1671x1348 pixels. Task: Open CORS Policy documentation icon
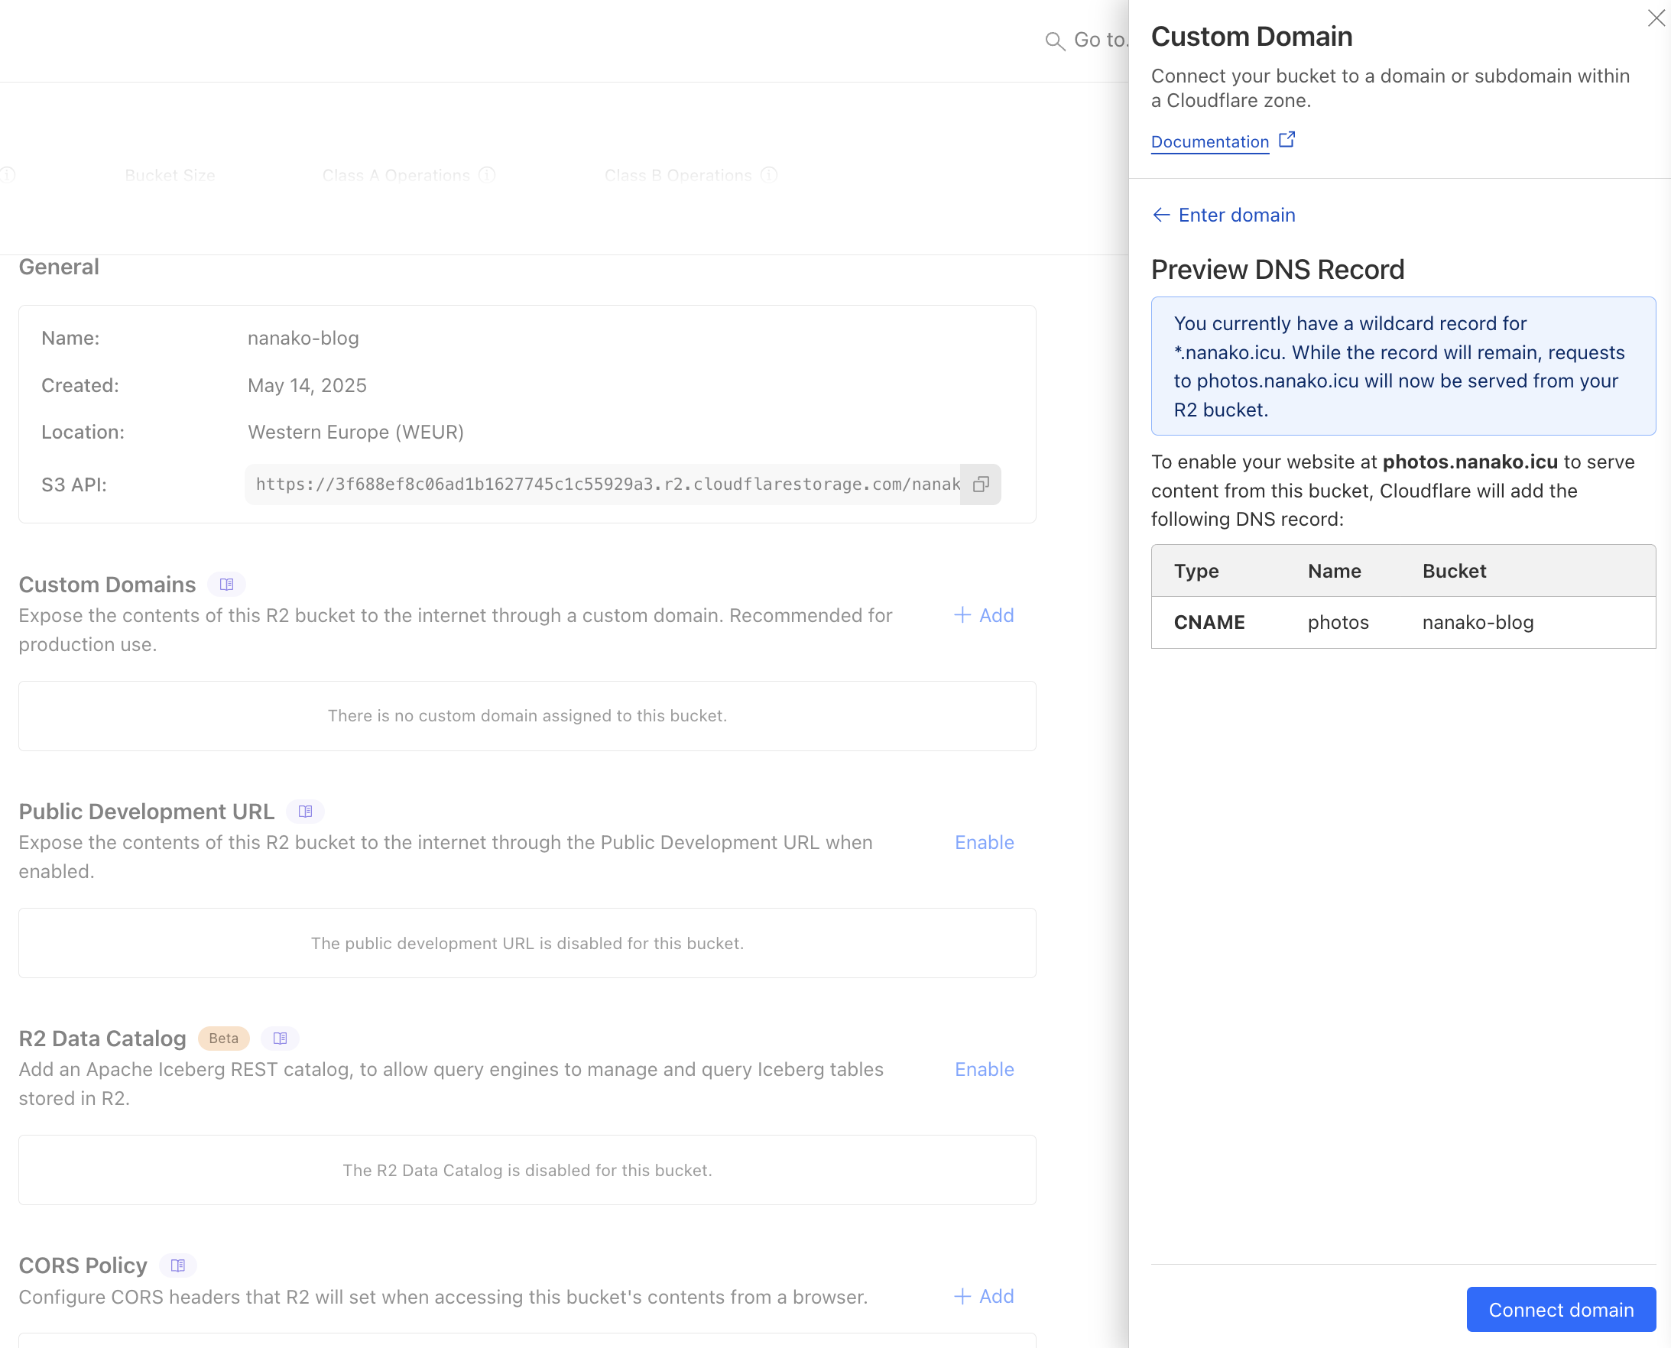pyautogui.click(x=178, y=1265)
